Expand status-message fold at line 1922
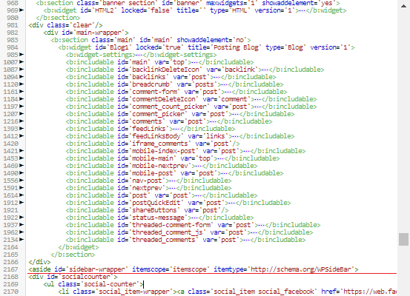410x296 pixels. click(x=22, y=217)
